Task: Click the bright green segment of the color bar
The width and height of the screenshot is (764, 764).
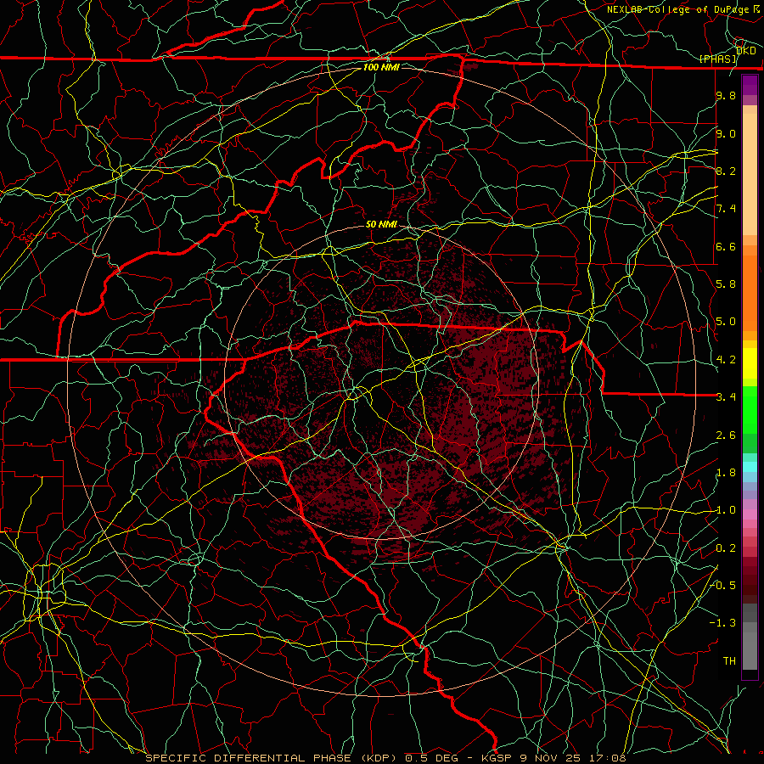Action: [750, 409]
